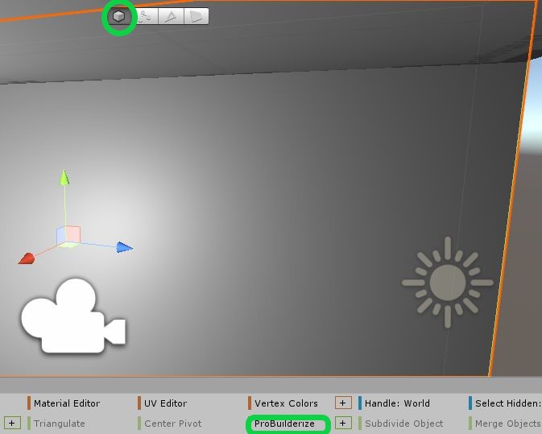Switch to Vertex selection mode
Screen dimensions: 542x434
click(145, 16)
